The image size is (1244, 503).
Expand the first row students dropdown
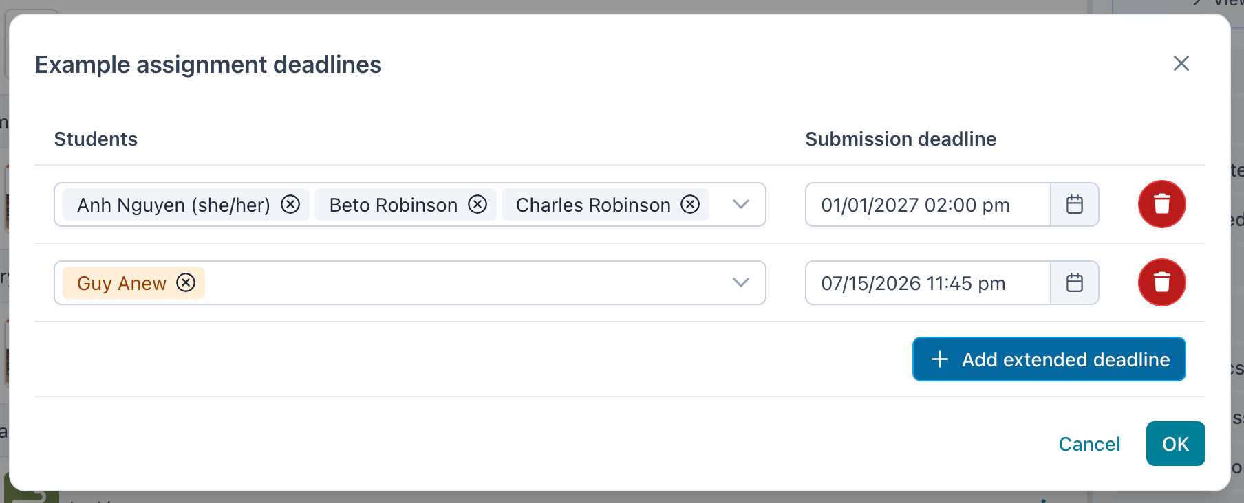click(x=741, y=205)
